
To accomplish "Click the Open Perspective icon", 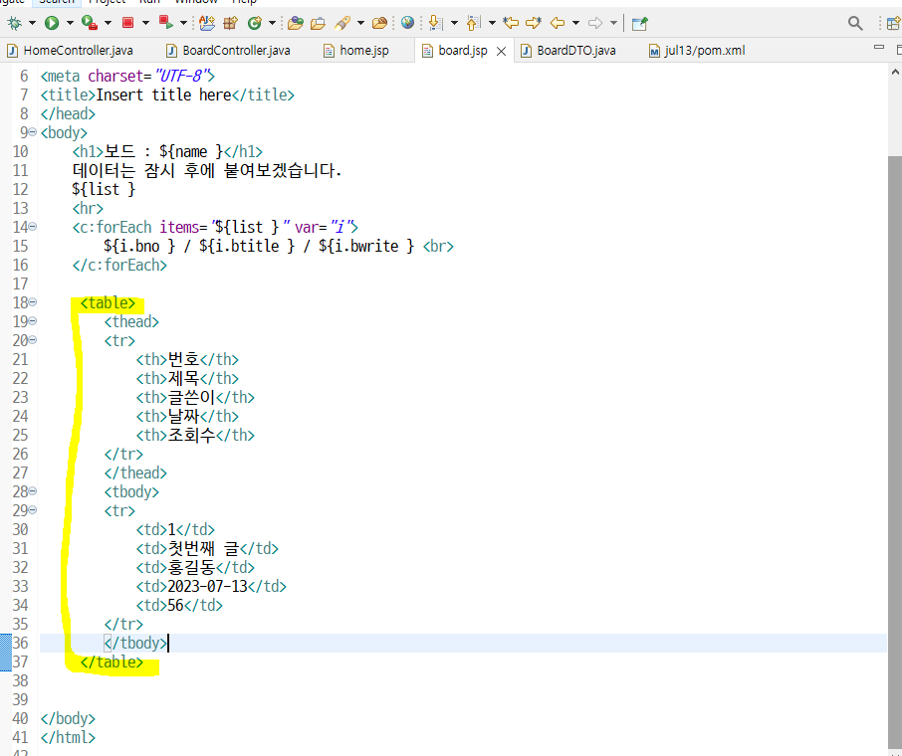I will click(894, 23).
